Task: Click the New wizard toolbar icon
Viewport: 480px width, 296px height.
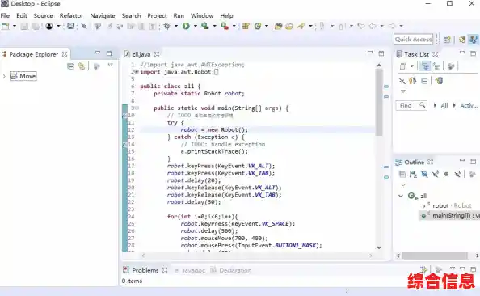Action: (5, 26)
